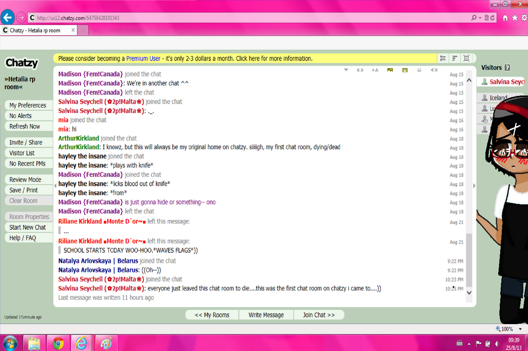This screenshot has height=351, width=528.
Task: Launch Google Chrome from taskbar
Action: coord(58,343)
